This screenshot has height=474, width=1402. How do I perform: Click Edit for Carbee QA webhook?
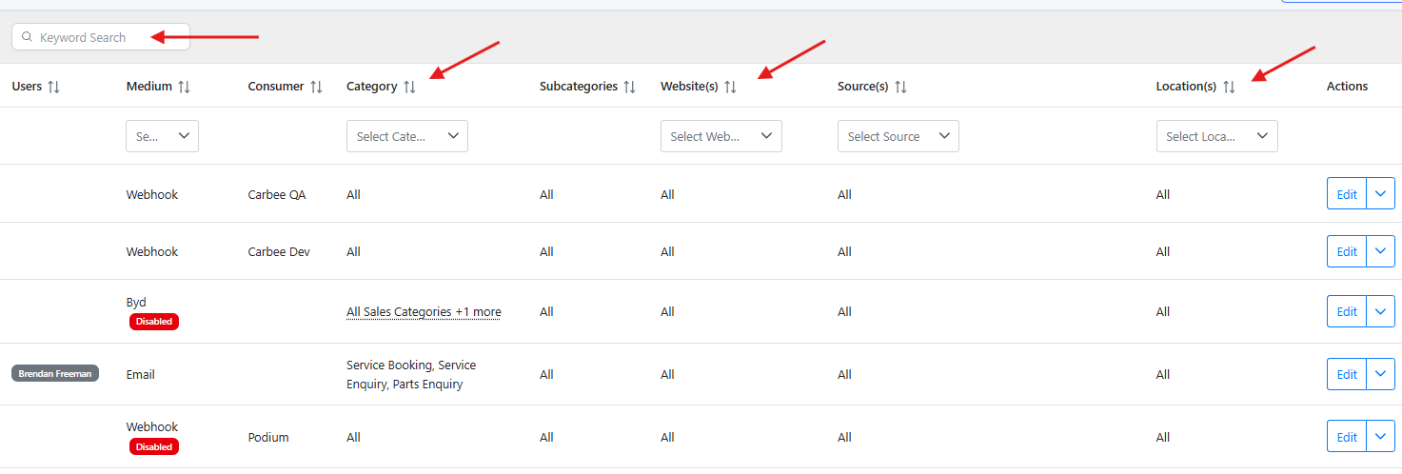pos(1347,194)
